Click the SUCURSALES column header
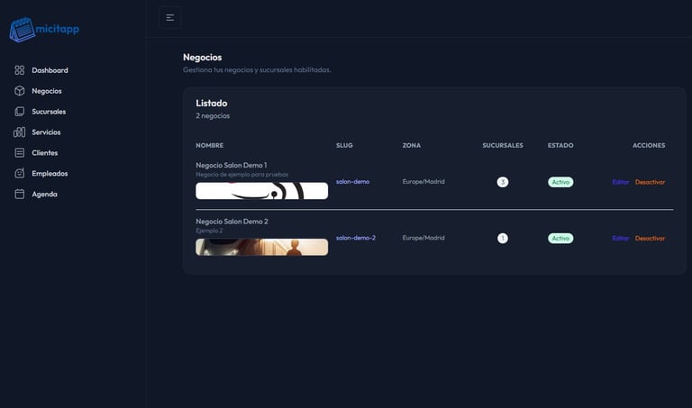This screenshot has width=692, height=408. pyautogui.click(x=503, y=145)
